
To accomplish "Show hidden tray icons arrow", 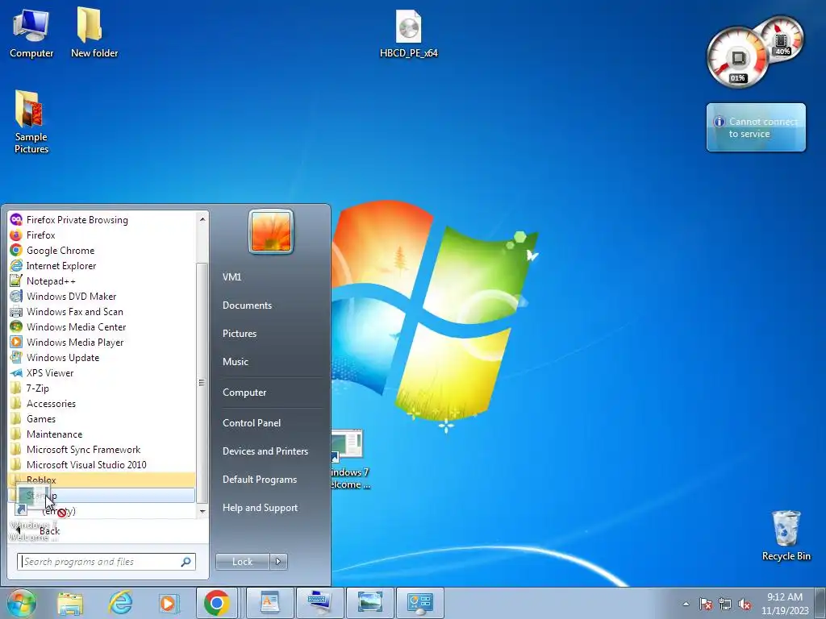I will pos(686,604).
